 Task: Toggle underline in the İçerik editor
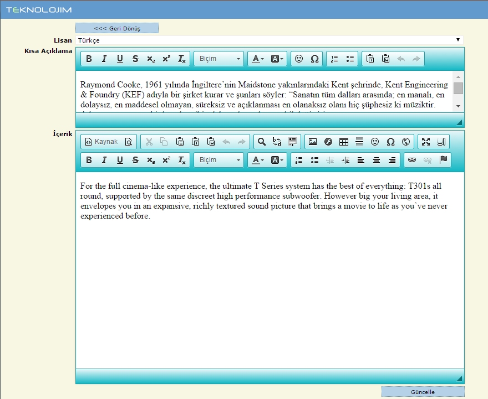[x=120, y=160]
